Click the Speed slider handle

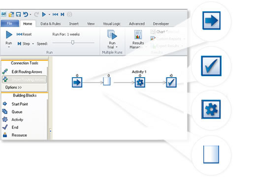click(x=73, y=42)
